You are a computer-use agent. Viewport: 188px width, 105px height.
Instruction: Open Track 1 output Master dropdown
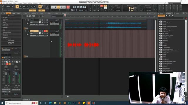coord(44,24)
